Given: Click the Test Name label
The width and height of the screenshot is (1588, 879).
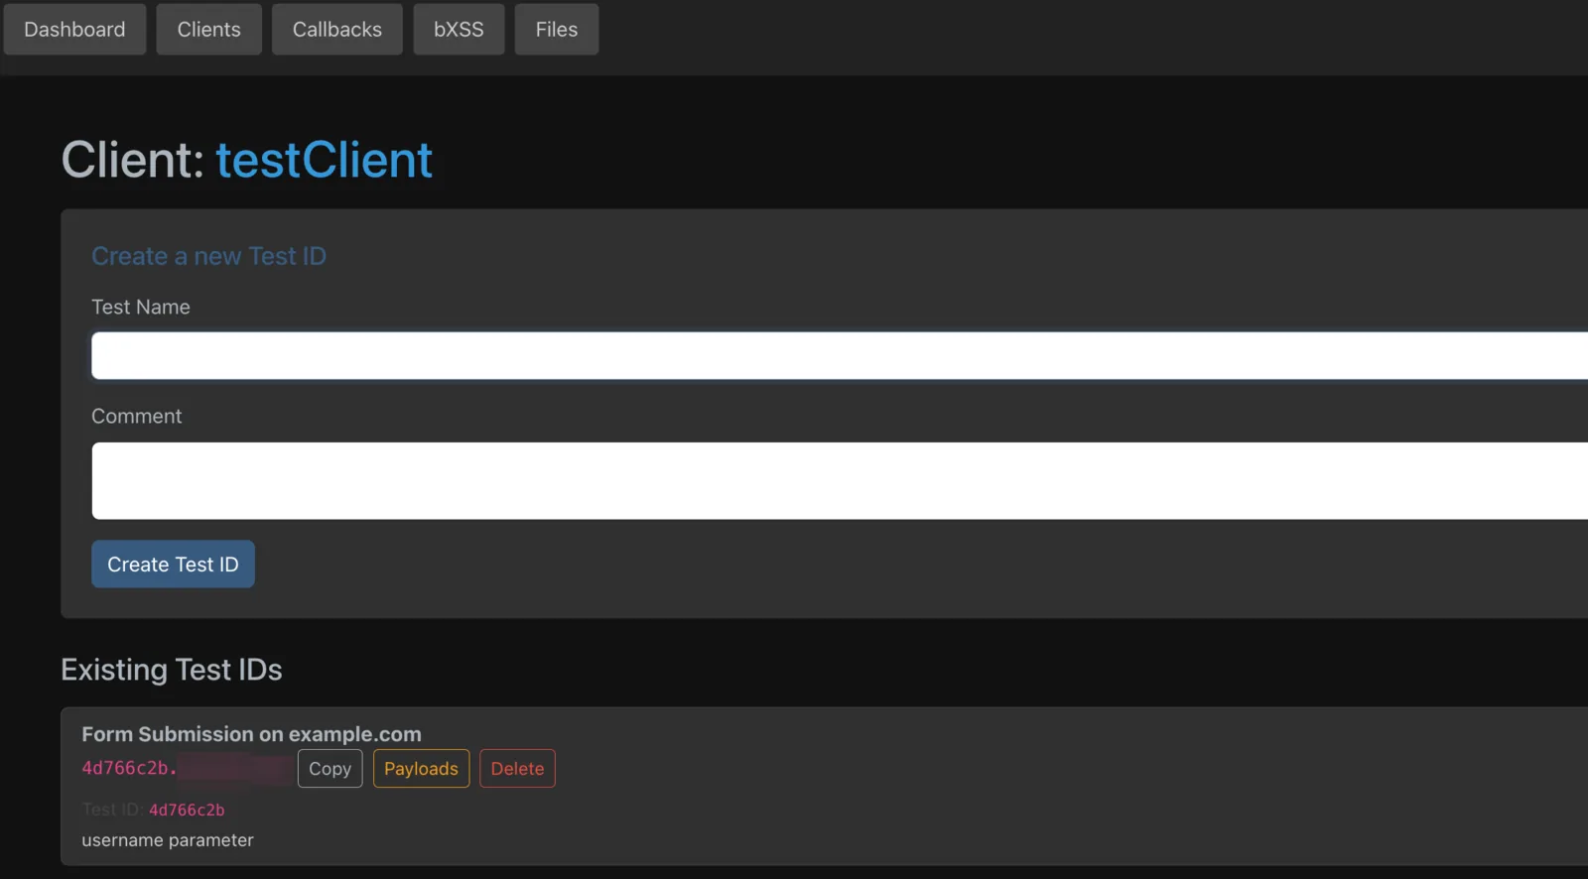Looking at the screenshot, I should coord(141,308).
